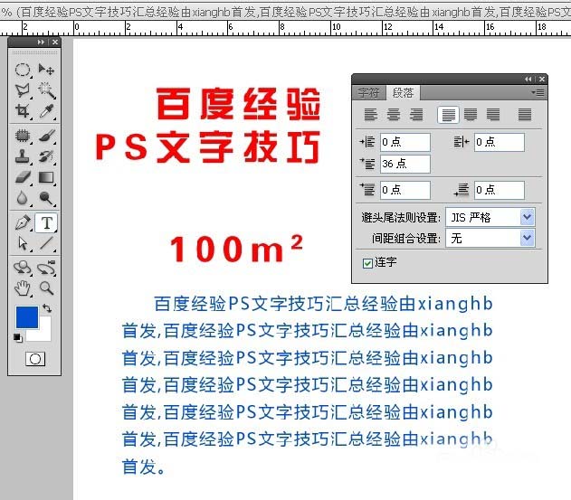The height and width of the screenshot is (500, 571).
Task: Select the Move tool
Action: (x=46, y=69)
